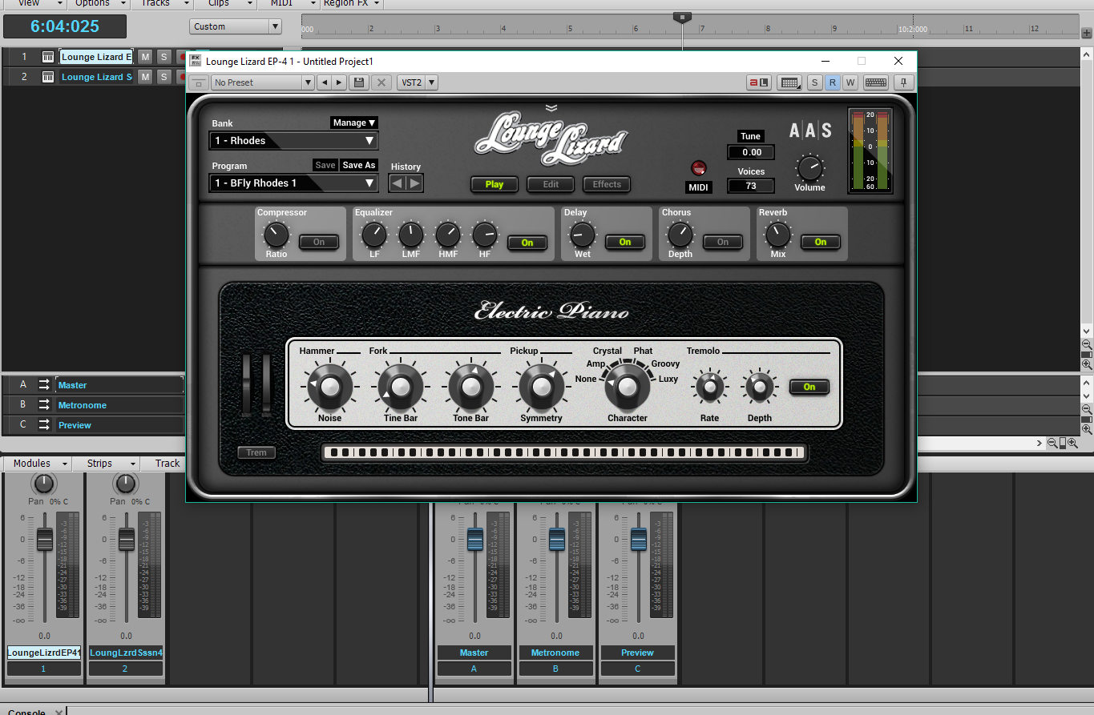Click the FX icon in plugin title bar
1094x715 pixels.
click(195, 61)
